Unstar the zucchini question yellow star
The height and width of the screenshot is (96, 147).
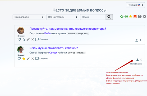click(24, 58)
